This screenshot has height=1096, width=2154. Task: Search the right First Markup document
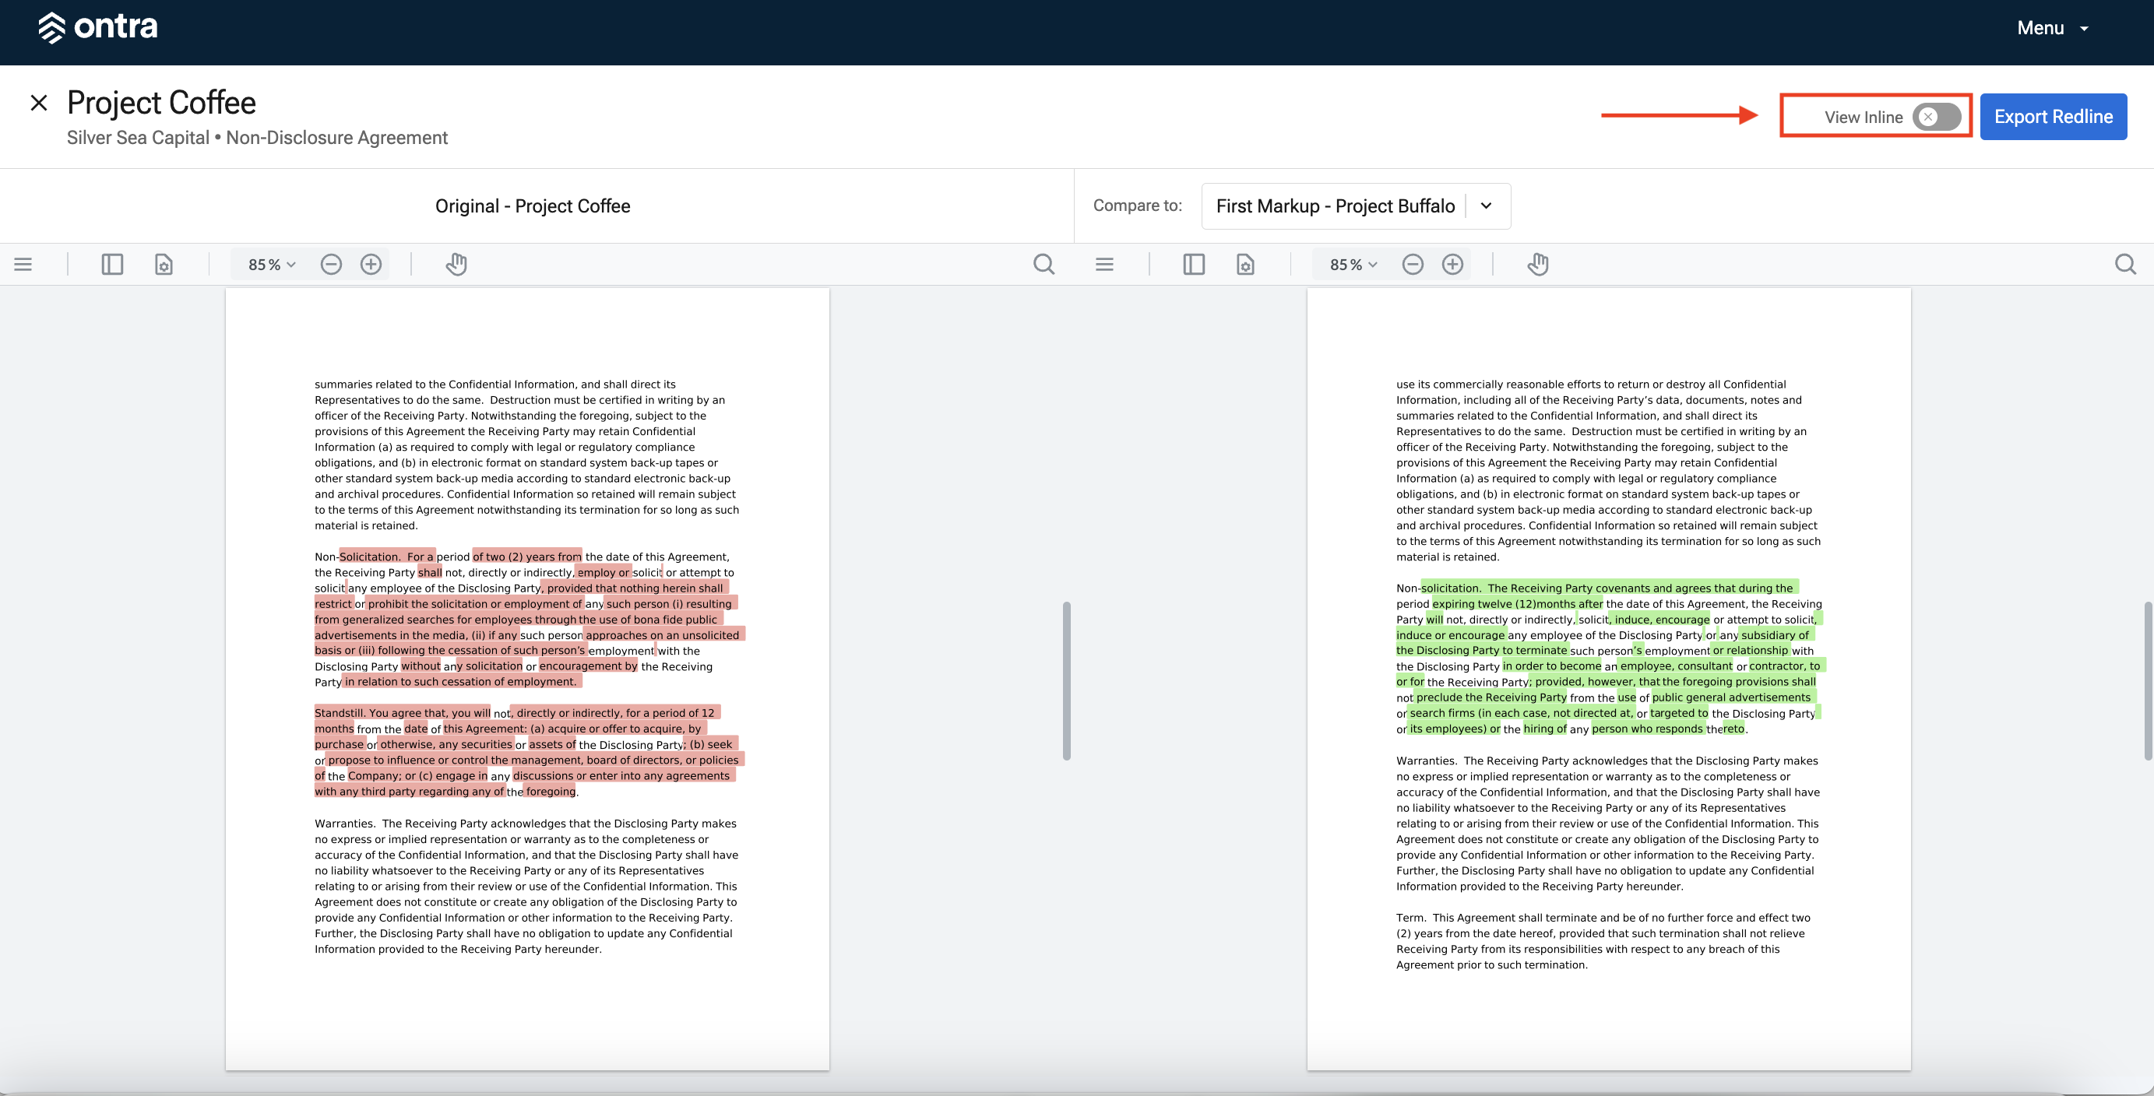pyautogui.click(x=2125, y=264)
